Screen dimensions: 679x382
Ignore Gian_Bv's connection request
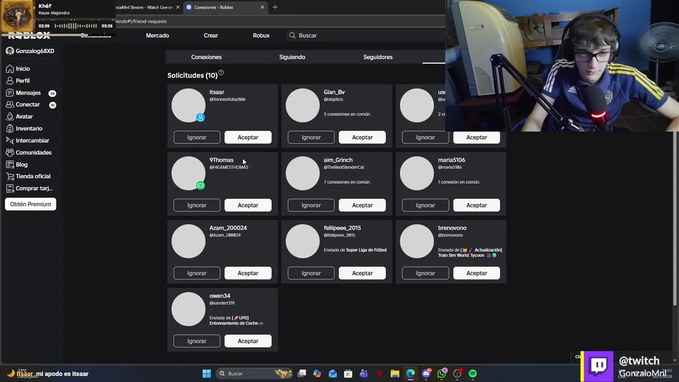[311, 137]
